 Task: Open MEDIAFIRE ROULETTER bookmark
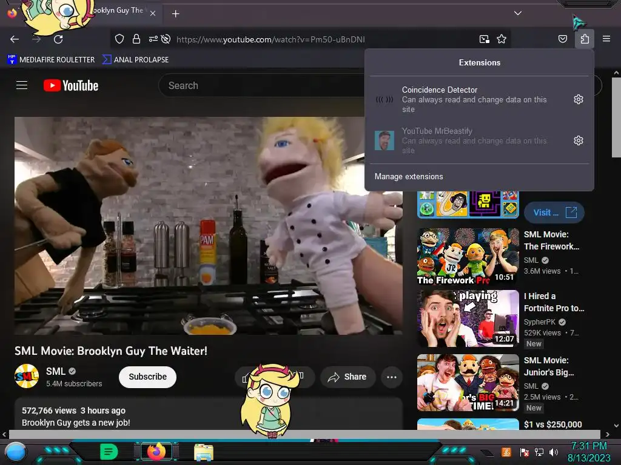click(51, 60)
